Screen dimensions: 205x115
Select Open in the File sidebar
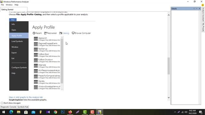14,30
